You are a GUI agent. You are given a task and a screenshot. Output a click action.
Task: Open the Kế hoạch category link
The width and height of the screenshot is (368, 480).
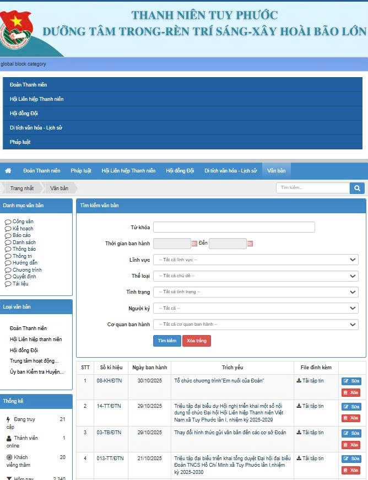(x=23, y=229)
